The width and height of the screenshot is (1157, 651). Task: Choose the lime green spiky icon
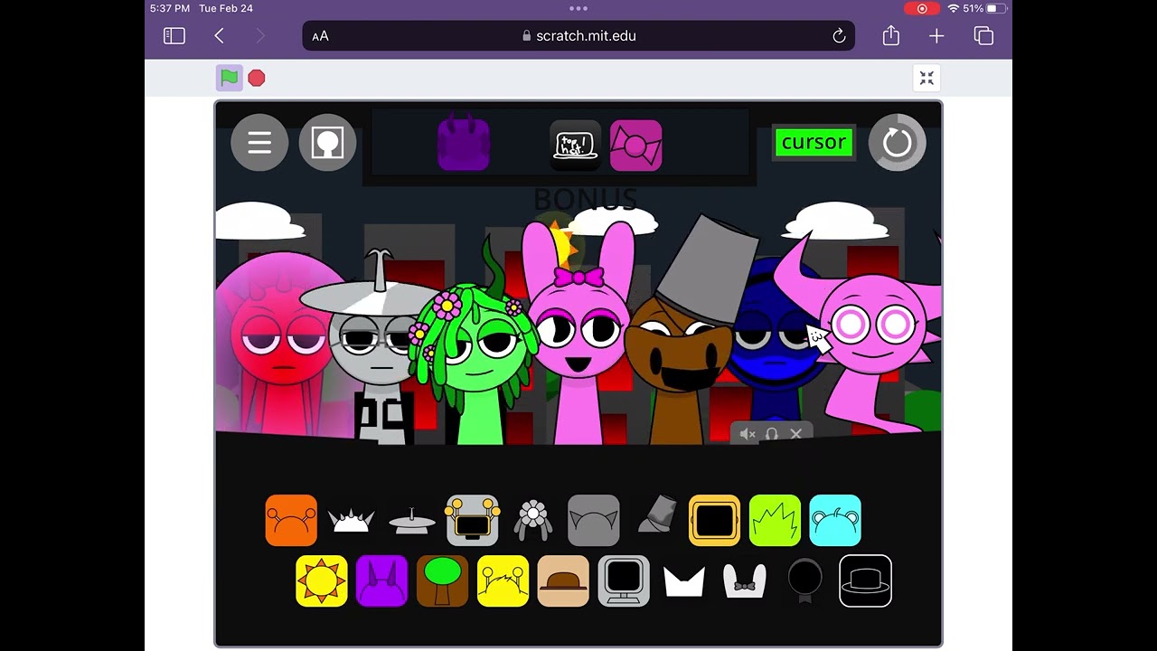click(x=775, y=520)
